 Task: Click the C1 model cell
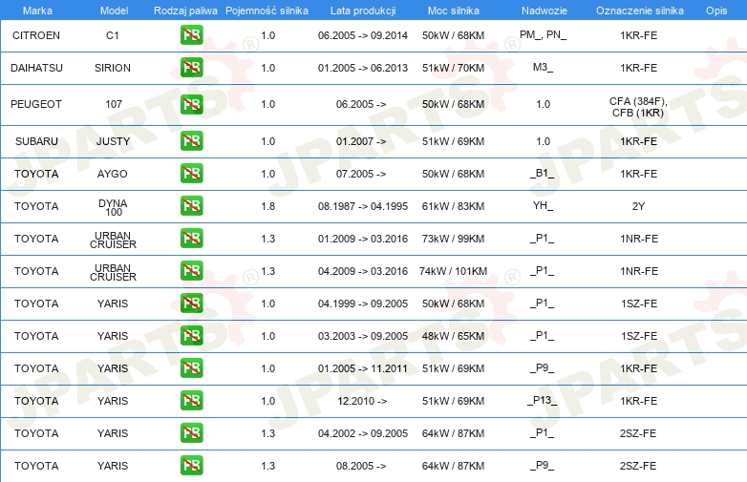click(x=113, y=35)
